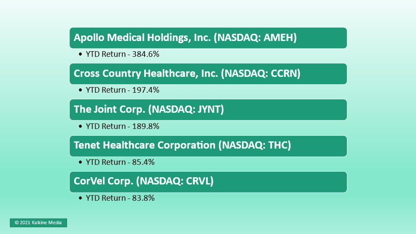416x234 pixels.
Task: Select the Cross Country Healthcare company name
Action: click(x=146, y=73)
